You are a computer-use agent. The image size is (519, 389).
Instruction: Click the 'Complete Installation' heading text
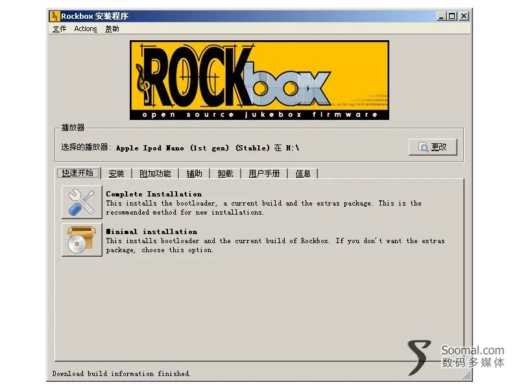(154, 194)
